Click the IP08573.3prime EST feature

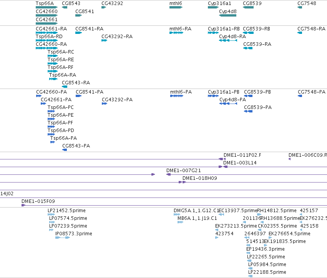63,238
